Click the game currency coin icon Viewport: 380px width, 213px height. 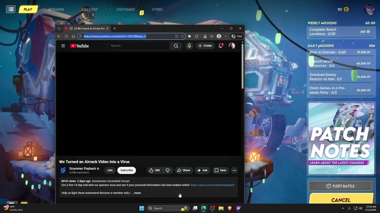pos(346,9)
